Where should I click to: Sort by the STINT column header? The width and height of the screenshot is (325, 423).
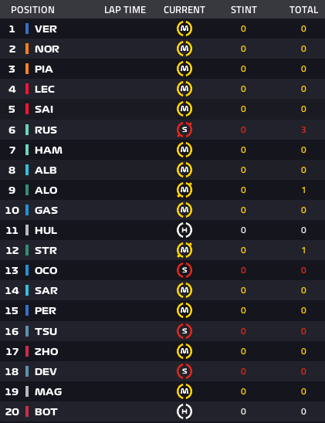tap(244, 10)
